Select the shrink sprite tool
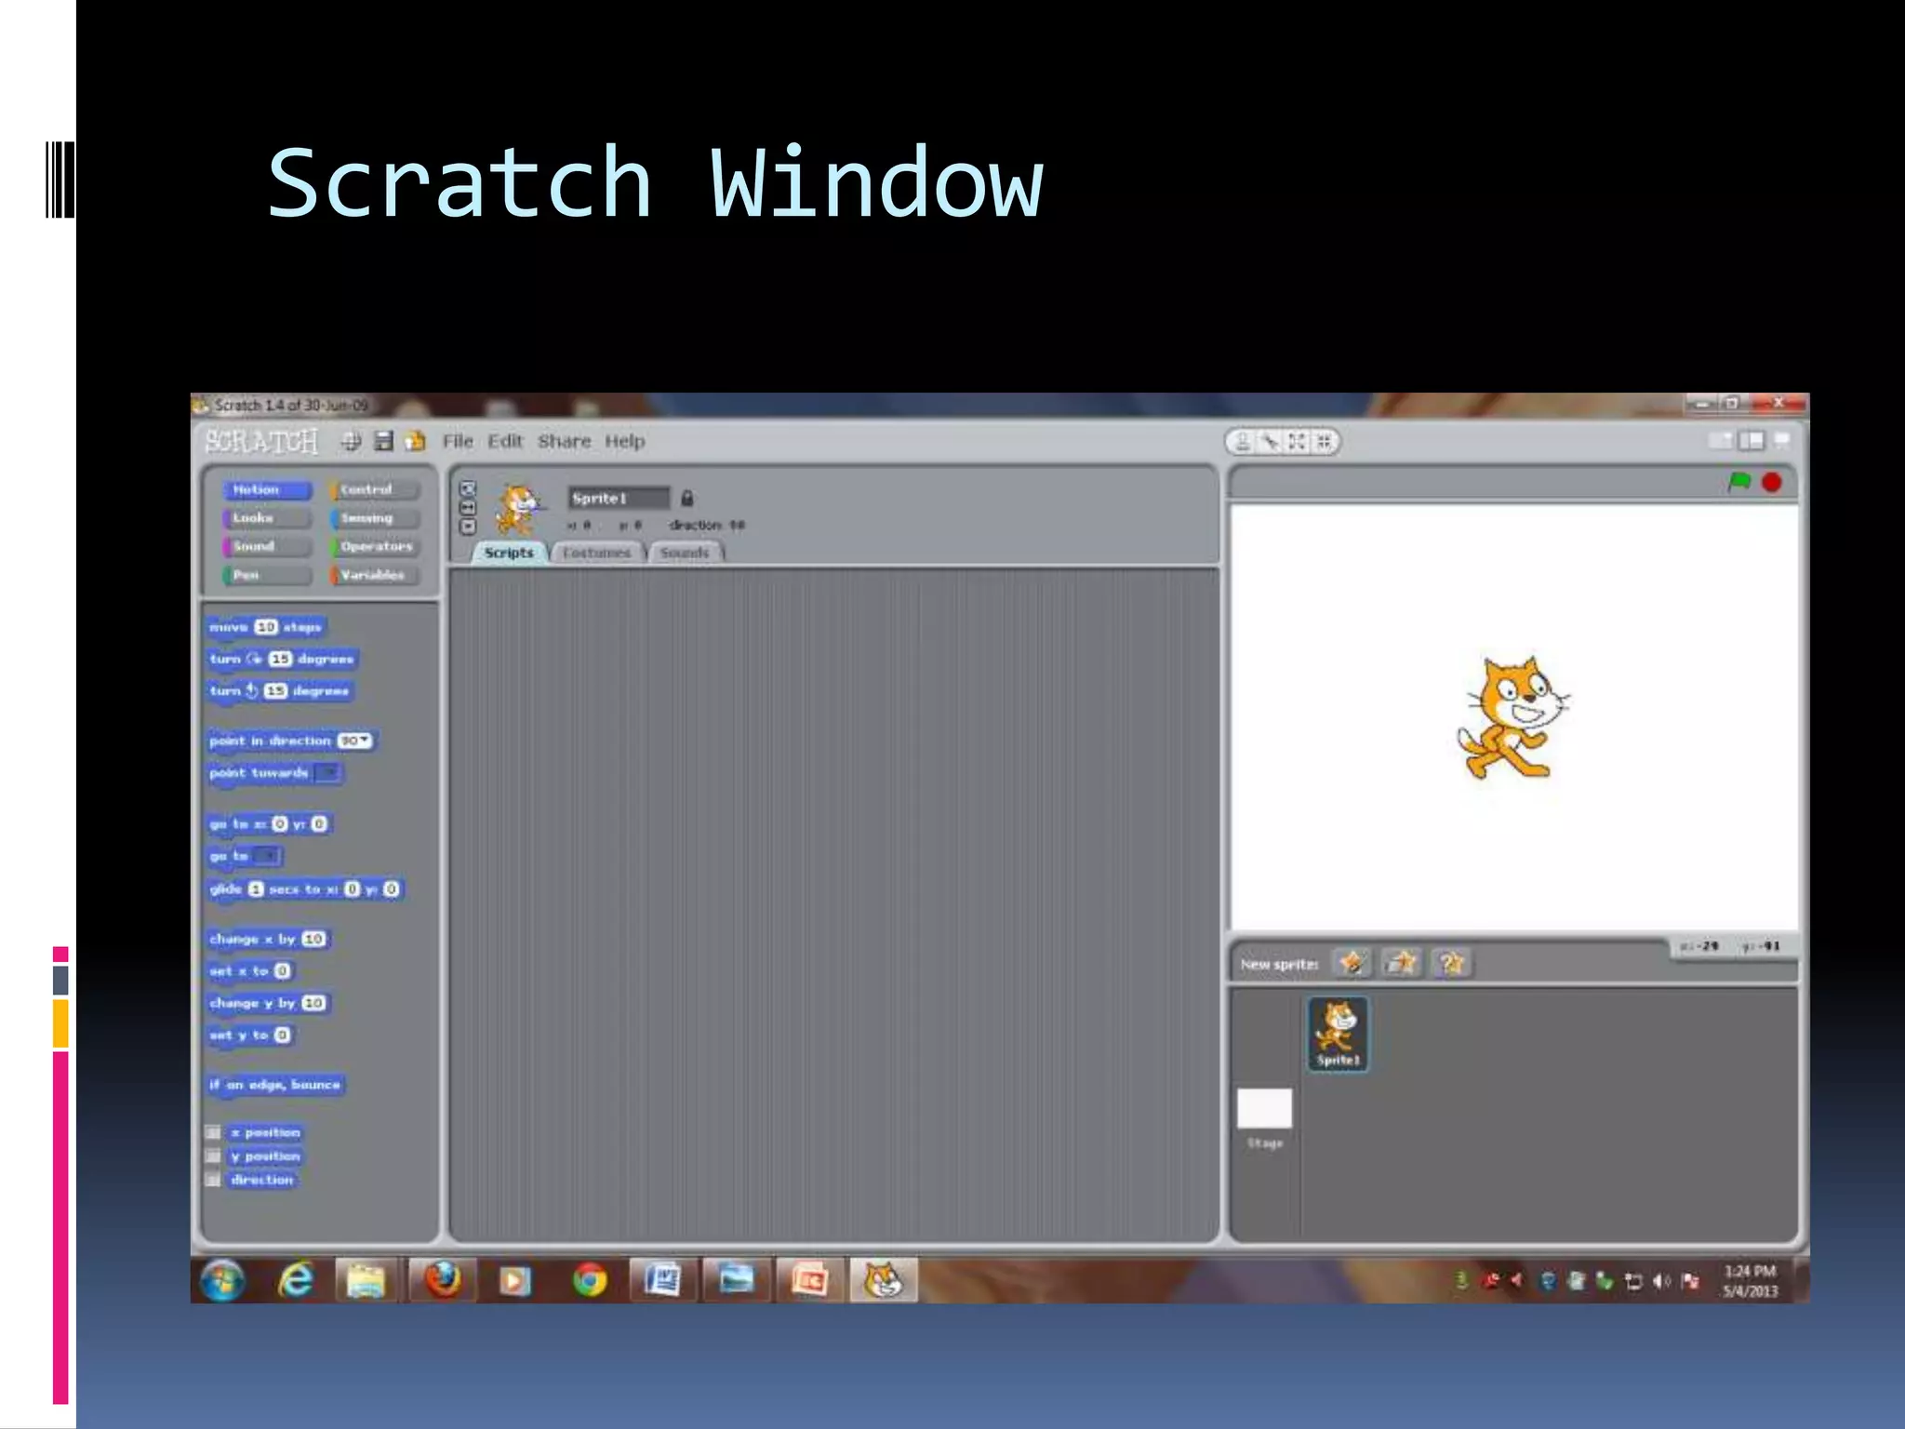 pyautogui.click(x=1323, y=442)
